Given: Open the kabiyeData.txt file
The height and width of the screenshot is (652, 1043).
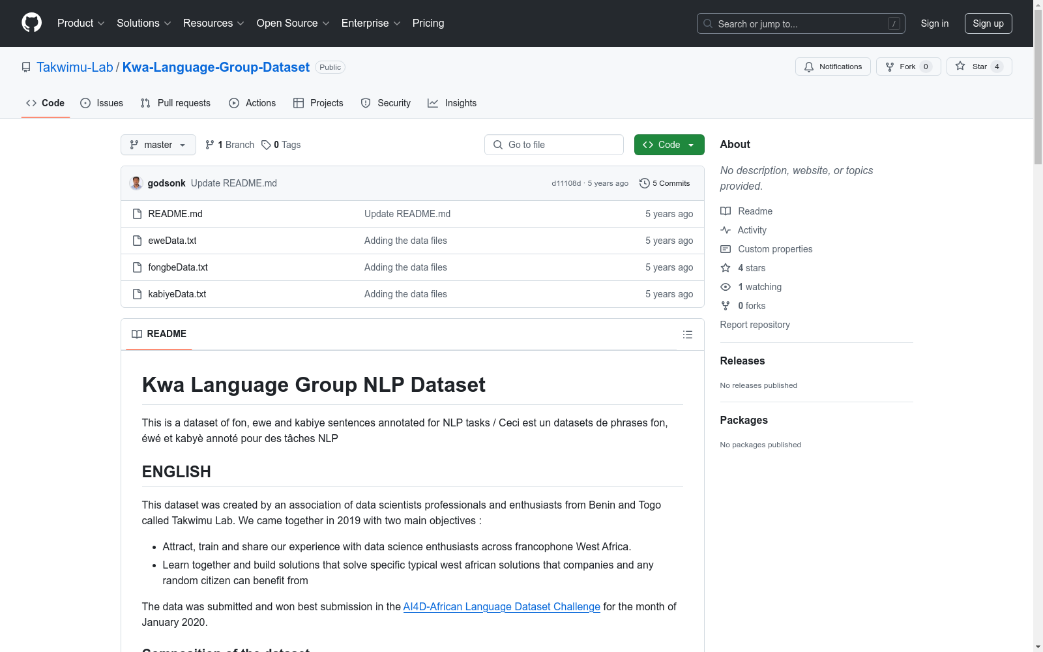Looking at the screenshot, I should (177, 294).
